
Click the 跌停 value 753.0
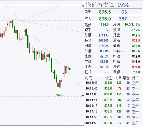(x=136, y=72)
